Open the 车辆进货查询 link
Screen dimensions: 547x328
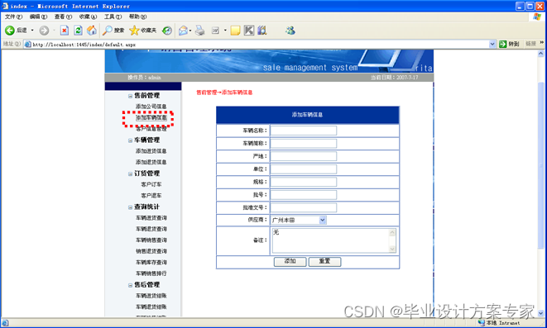[151, 217]
